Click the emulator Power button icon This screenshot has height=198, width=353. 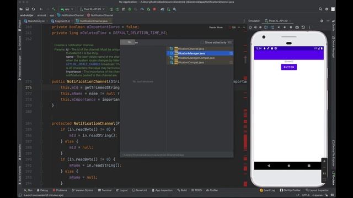click(x=250, y=27)
